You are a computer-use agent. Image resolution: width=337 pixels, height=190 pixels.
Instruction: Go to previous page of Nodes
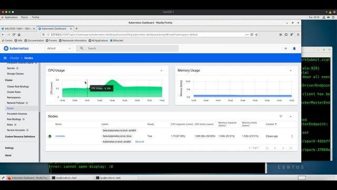pos(275,148)
